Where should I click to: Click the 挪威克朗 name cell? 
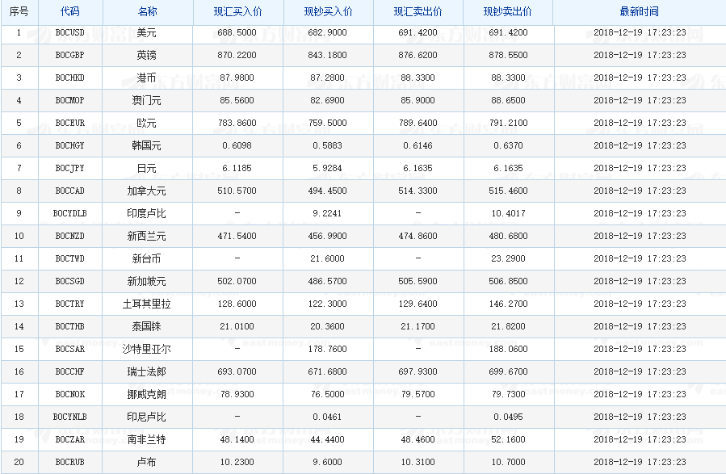pyautogui.click(x=147, y=396)
